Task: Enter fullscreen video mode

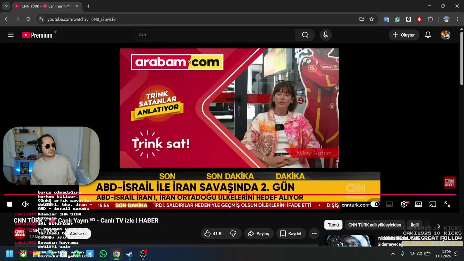Action: [x=447, y=204]
